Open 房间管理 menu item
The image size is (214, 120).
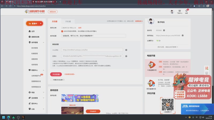click(x=35, y=48)
